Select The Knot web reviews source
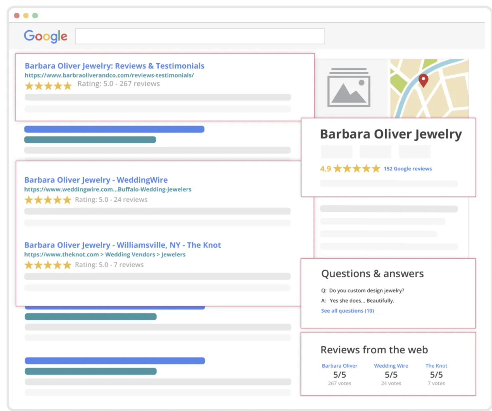 436,366
